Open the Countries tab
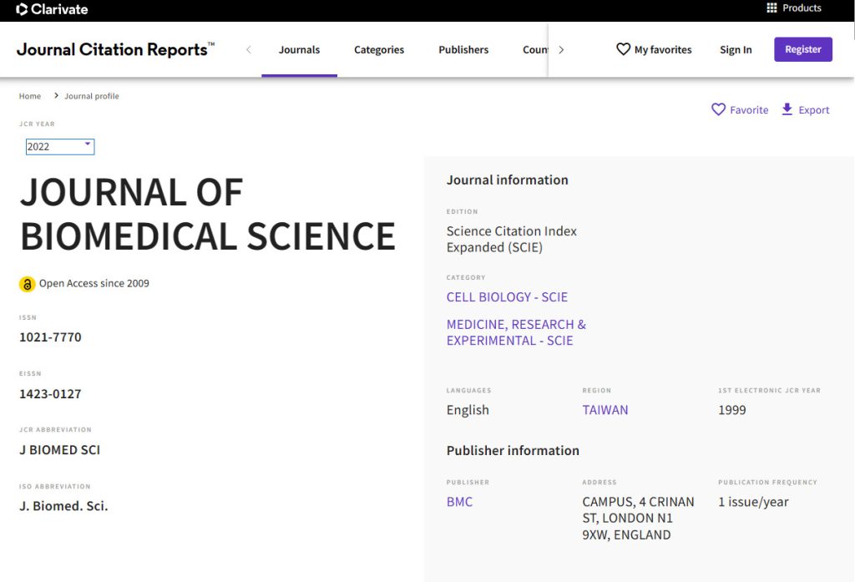This screenshot has width=855, height=582. pos(535,49)
